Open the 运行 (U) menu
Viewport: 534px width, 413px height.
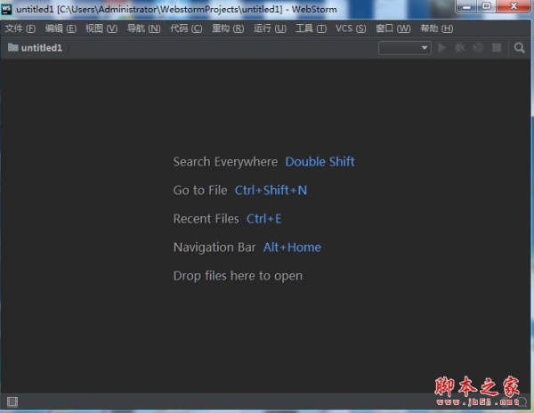[270, 28]
